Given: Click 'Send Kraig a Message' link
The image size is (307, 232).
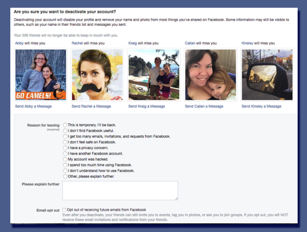Looking at the screenshot, I should 147,106.
